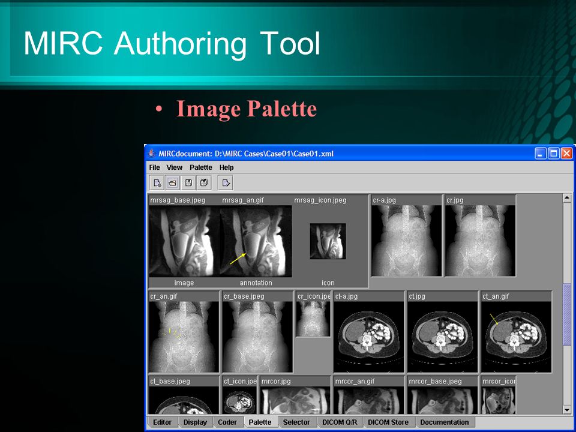Click the 'image' label under mrsag_base
Image resolution: width=576 pixels, height=432 pixels.
pyautogui.click(x=184, y=283)
